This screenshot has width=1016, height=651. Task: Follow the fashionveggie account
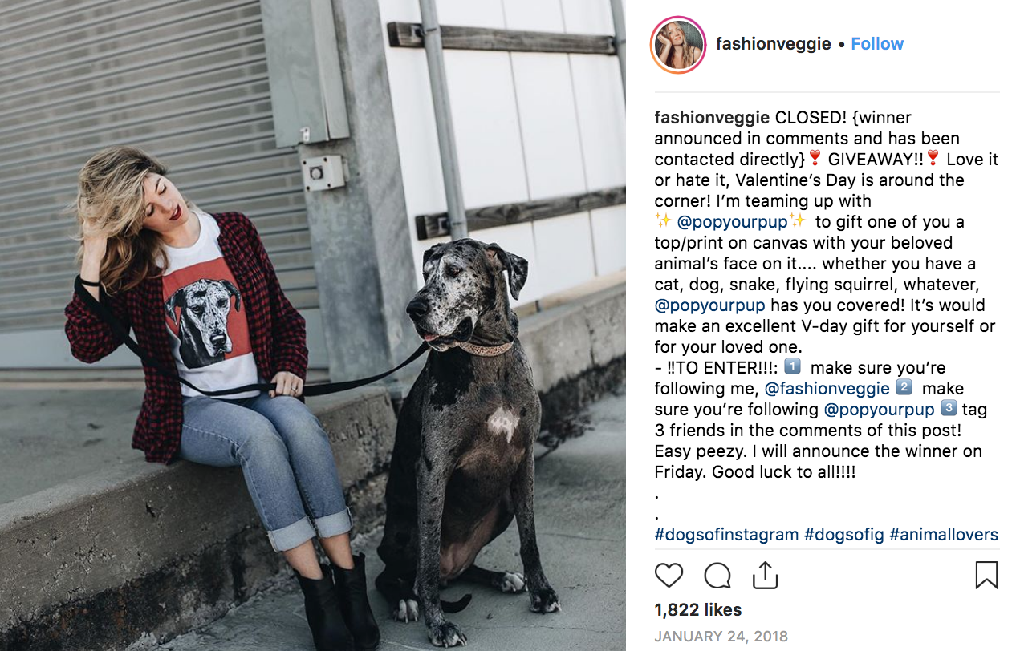tap(877, 44)
